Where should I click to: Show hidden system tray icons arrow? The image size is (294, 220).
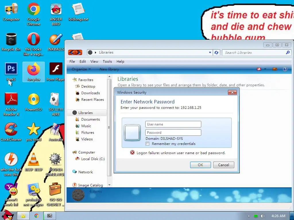[249, 216]
